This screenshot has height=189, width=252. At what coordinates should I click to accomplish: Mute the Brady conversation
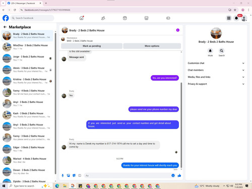210,50
